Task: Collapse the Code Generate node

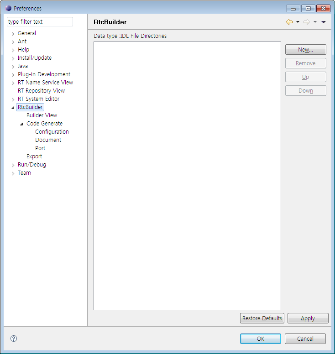Action: coord(21,124)
